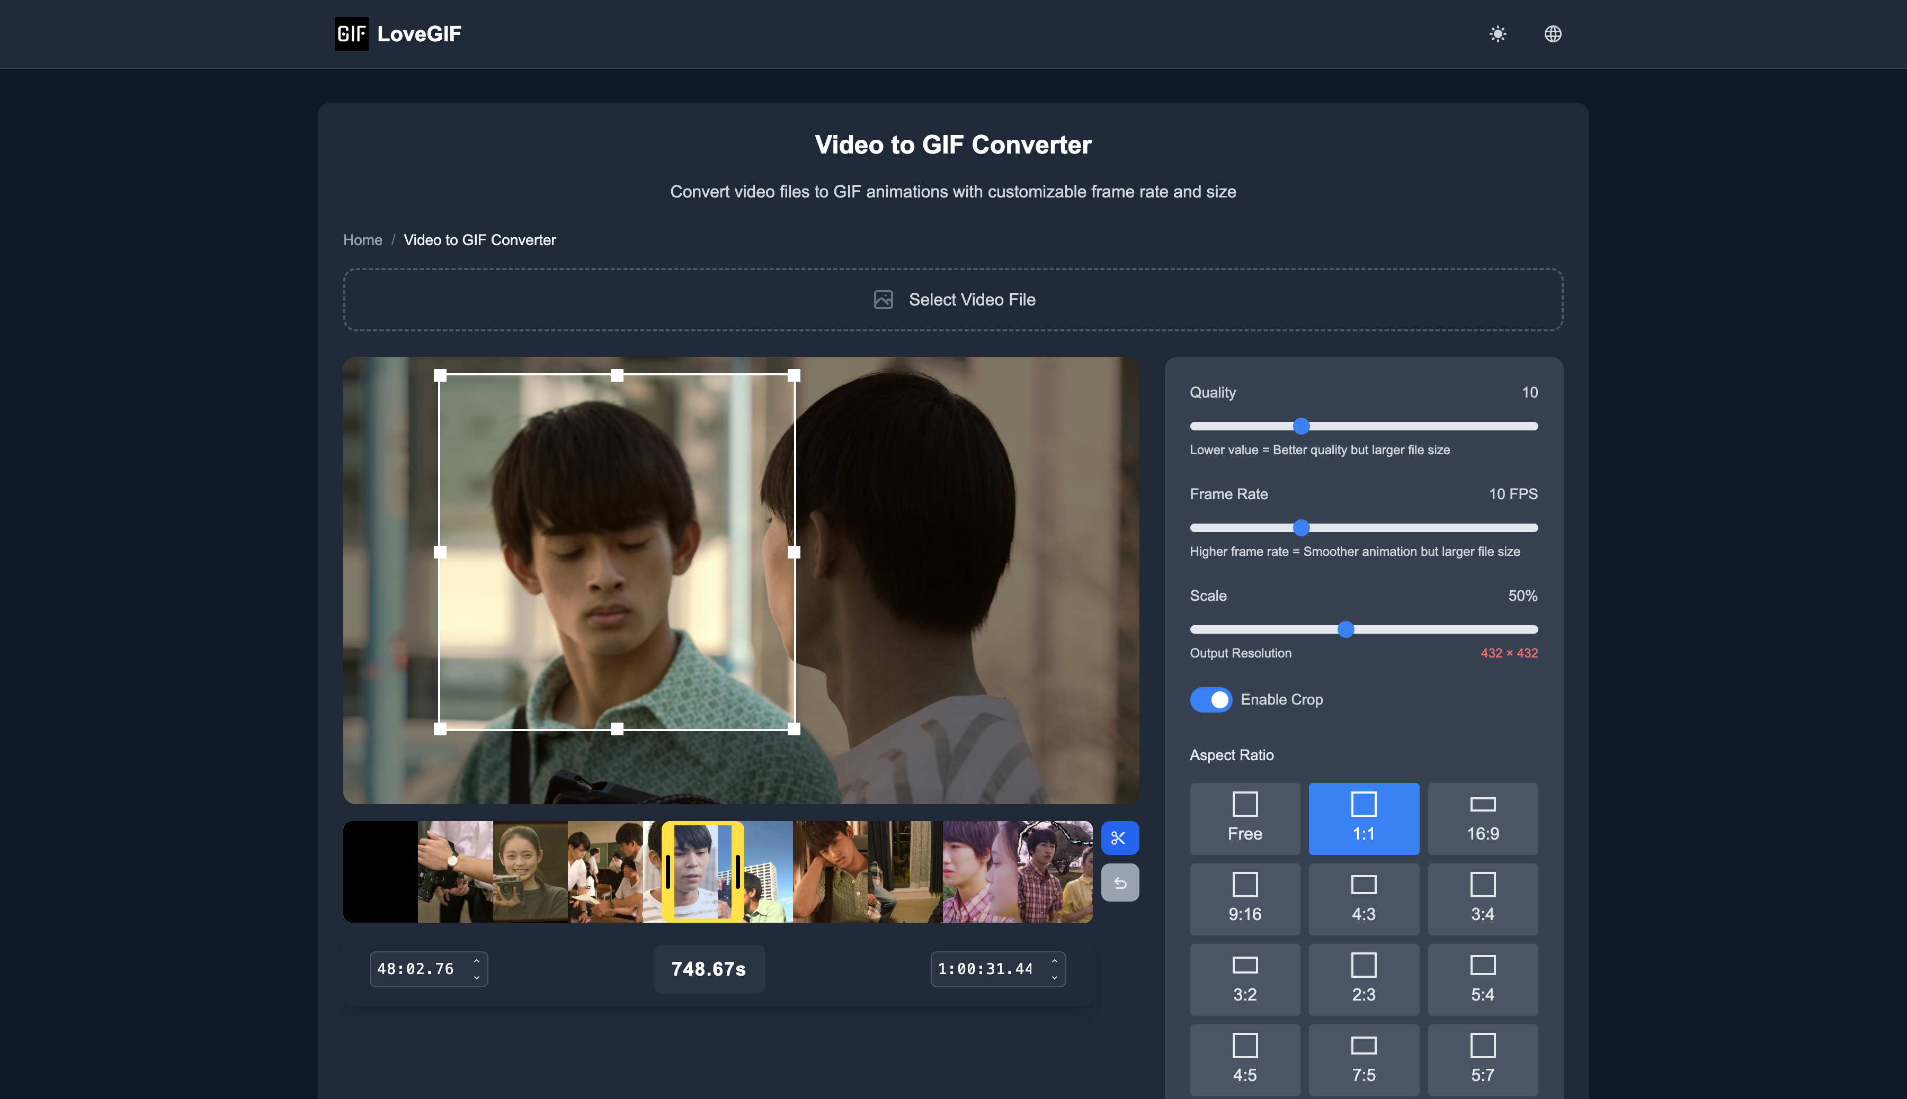
Task: Click the bottom-center crop handle
Action: coord(617,729)
